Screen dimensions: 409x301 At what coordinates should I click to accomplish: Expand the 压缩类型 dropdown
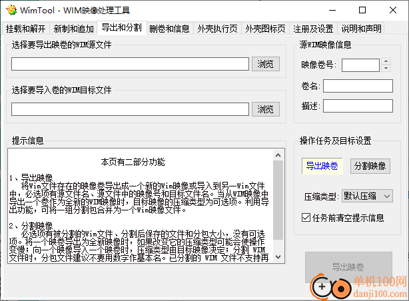[x=367, y=196]
